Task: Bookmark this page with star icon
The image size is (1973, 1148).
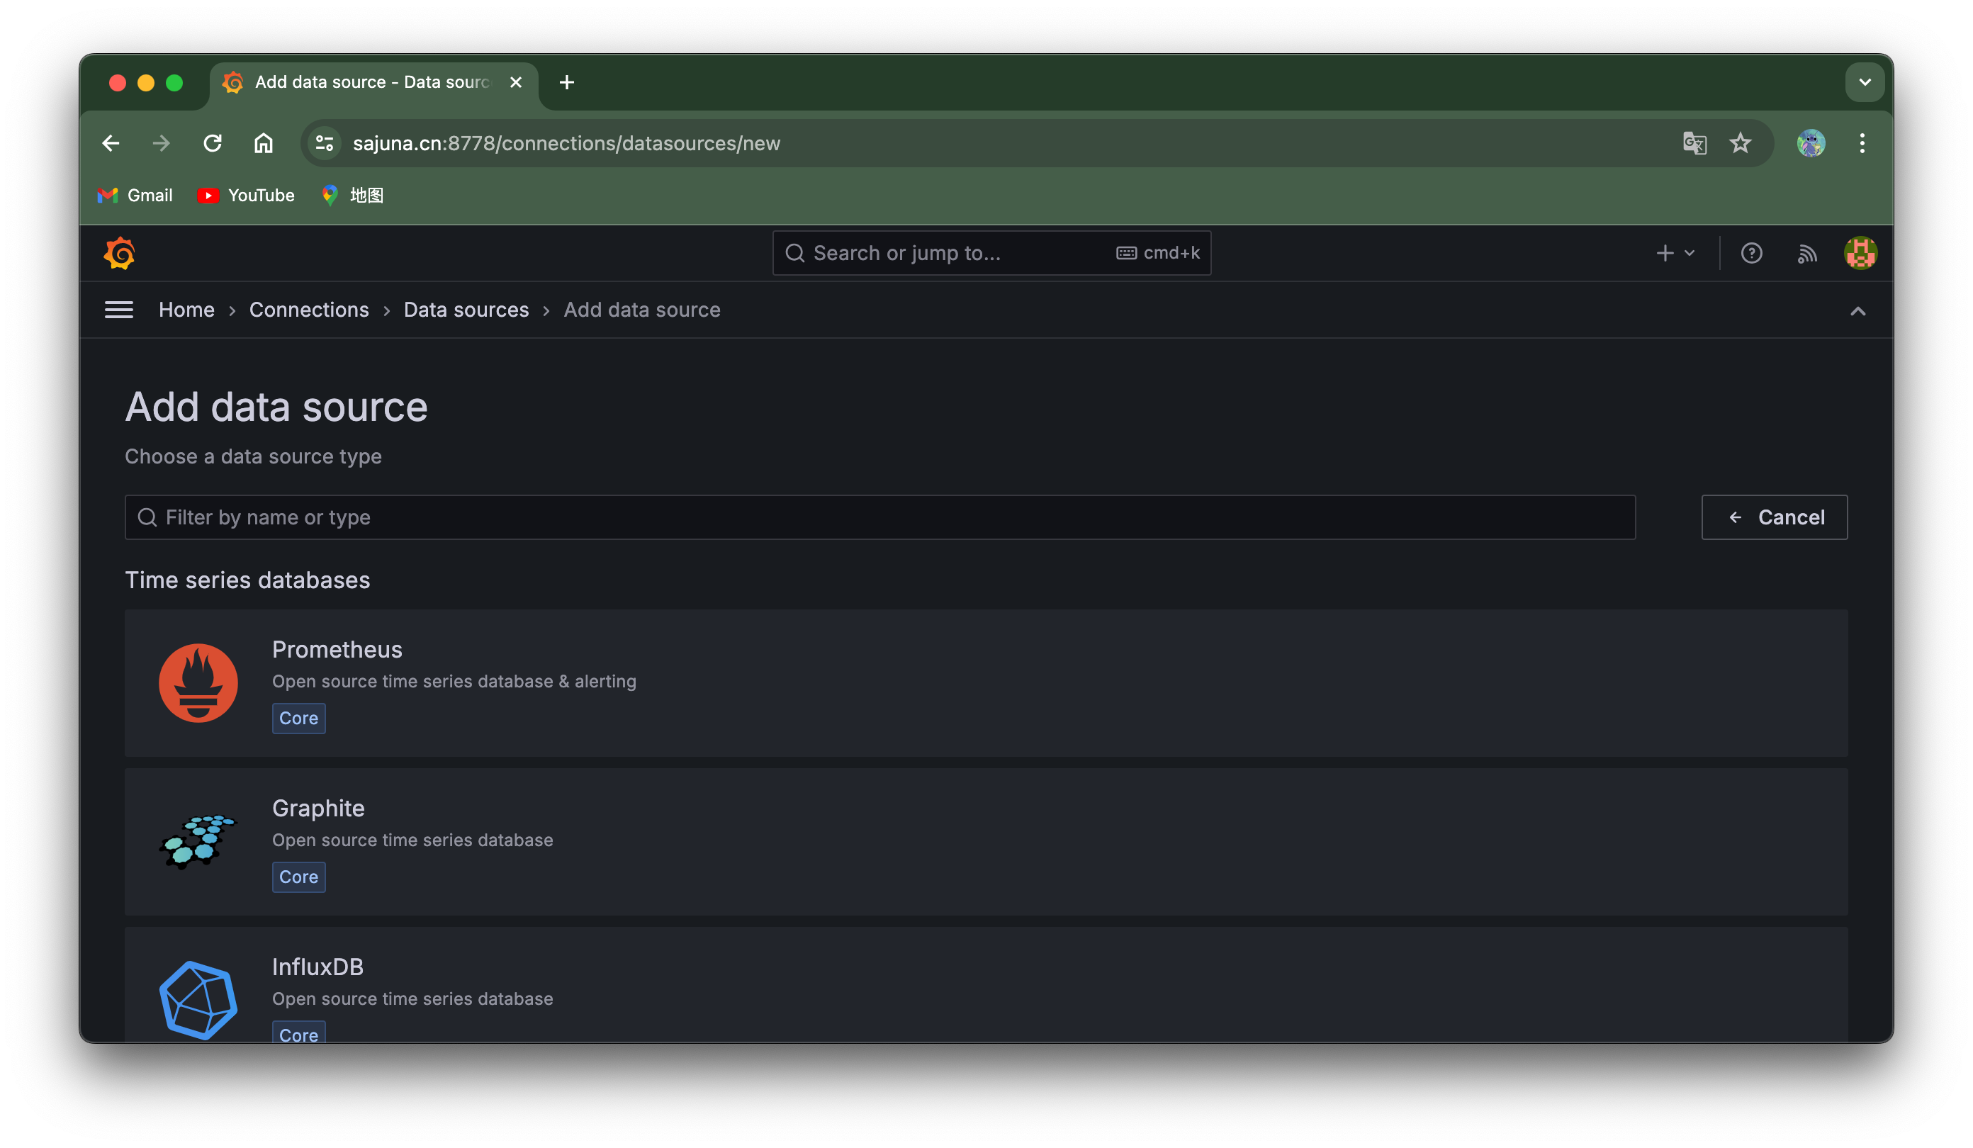Action: point(1740,143)
